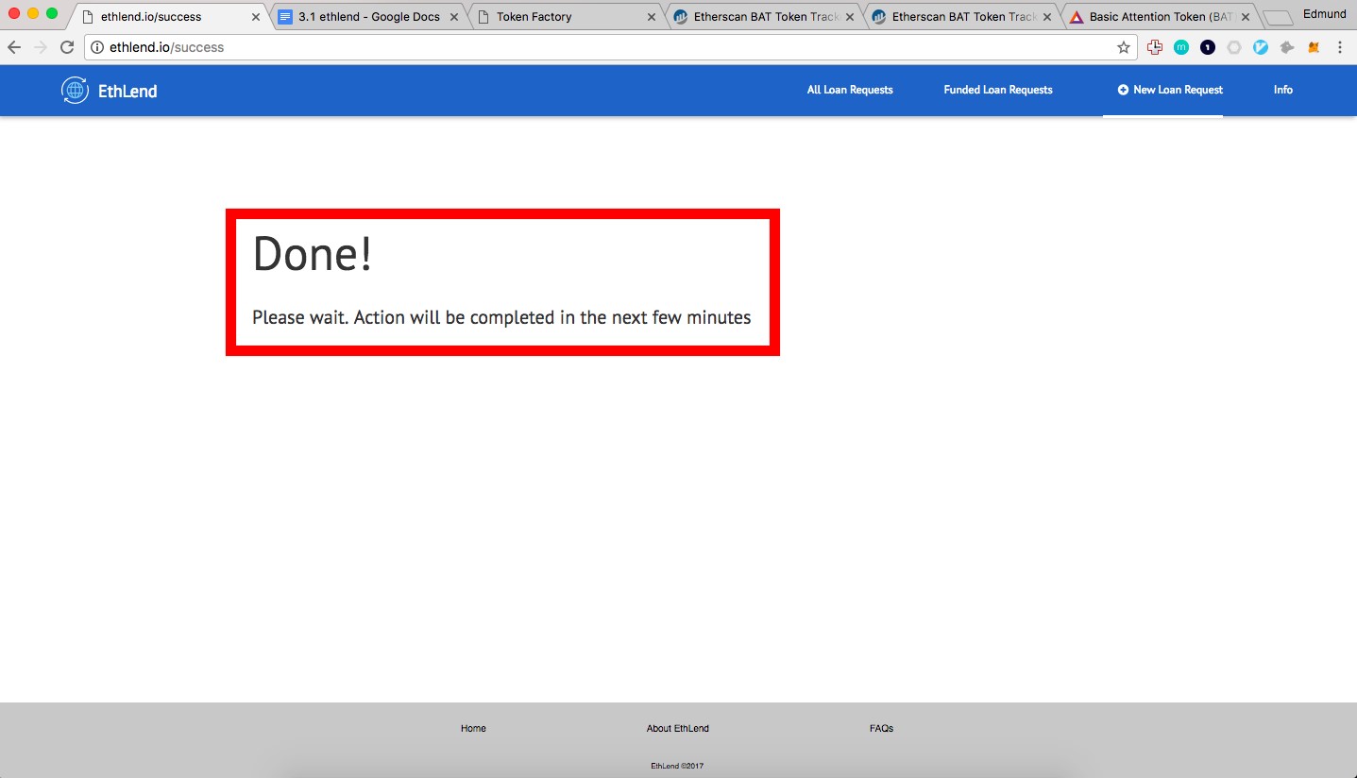Open the MetaMask fox extension
The width and height of the screenshot is (1357, 778).
1314,47
